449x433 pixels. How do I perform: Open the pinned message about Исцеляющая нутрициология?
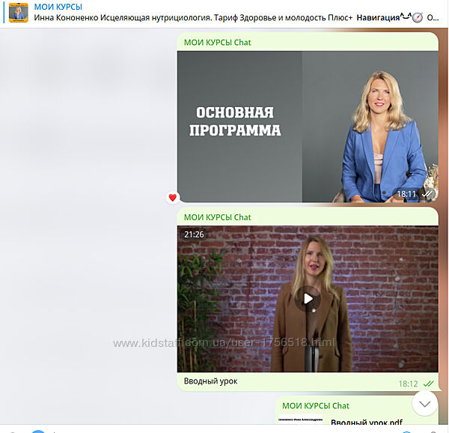point(193,17)
